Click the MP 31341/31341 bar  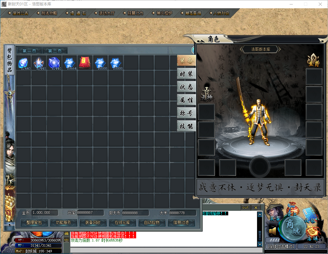(x=39, y=245)
